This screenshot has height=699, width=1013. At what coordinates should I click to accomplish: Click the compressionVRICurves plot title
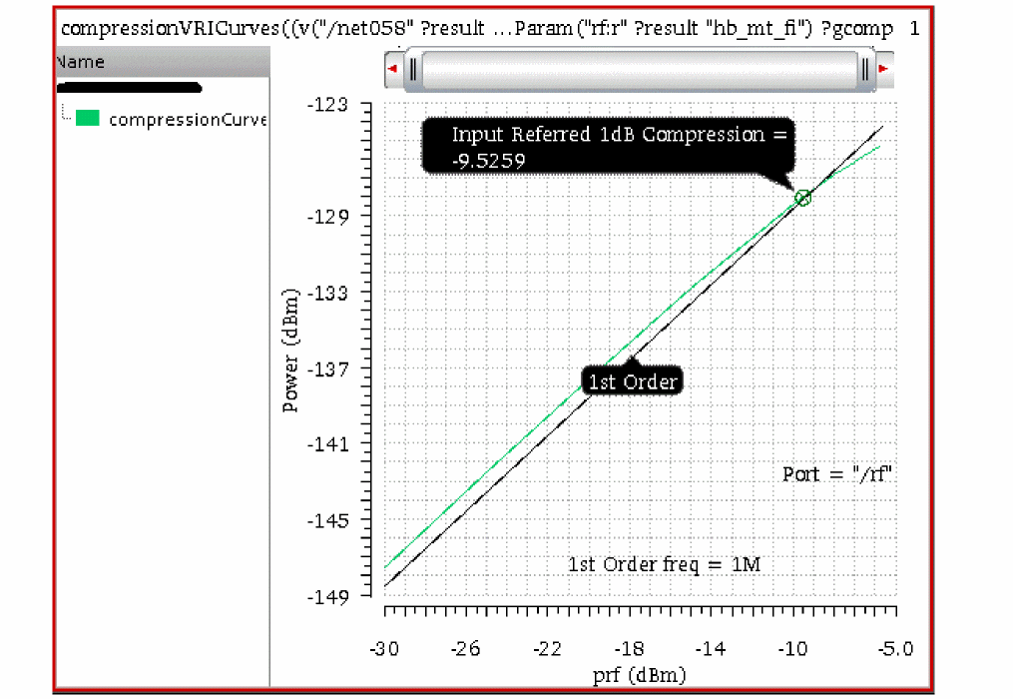(x=477, y=28)
